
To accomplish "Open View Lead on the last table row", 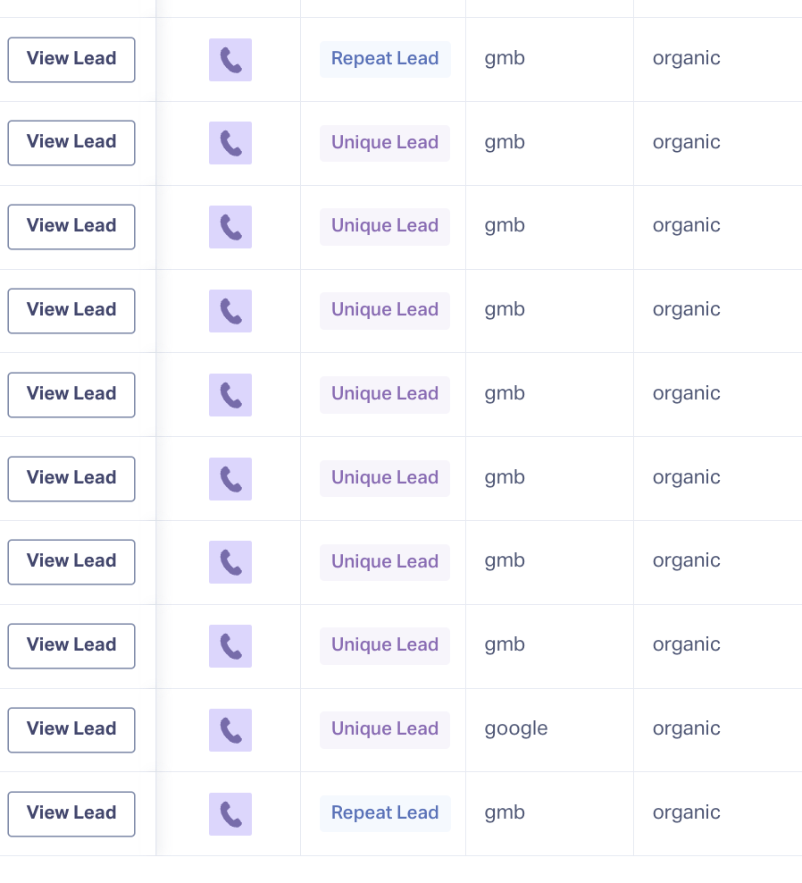I will [x=71, y=813].
